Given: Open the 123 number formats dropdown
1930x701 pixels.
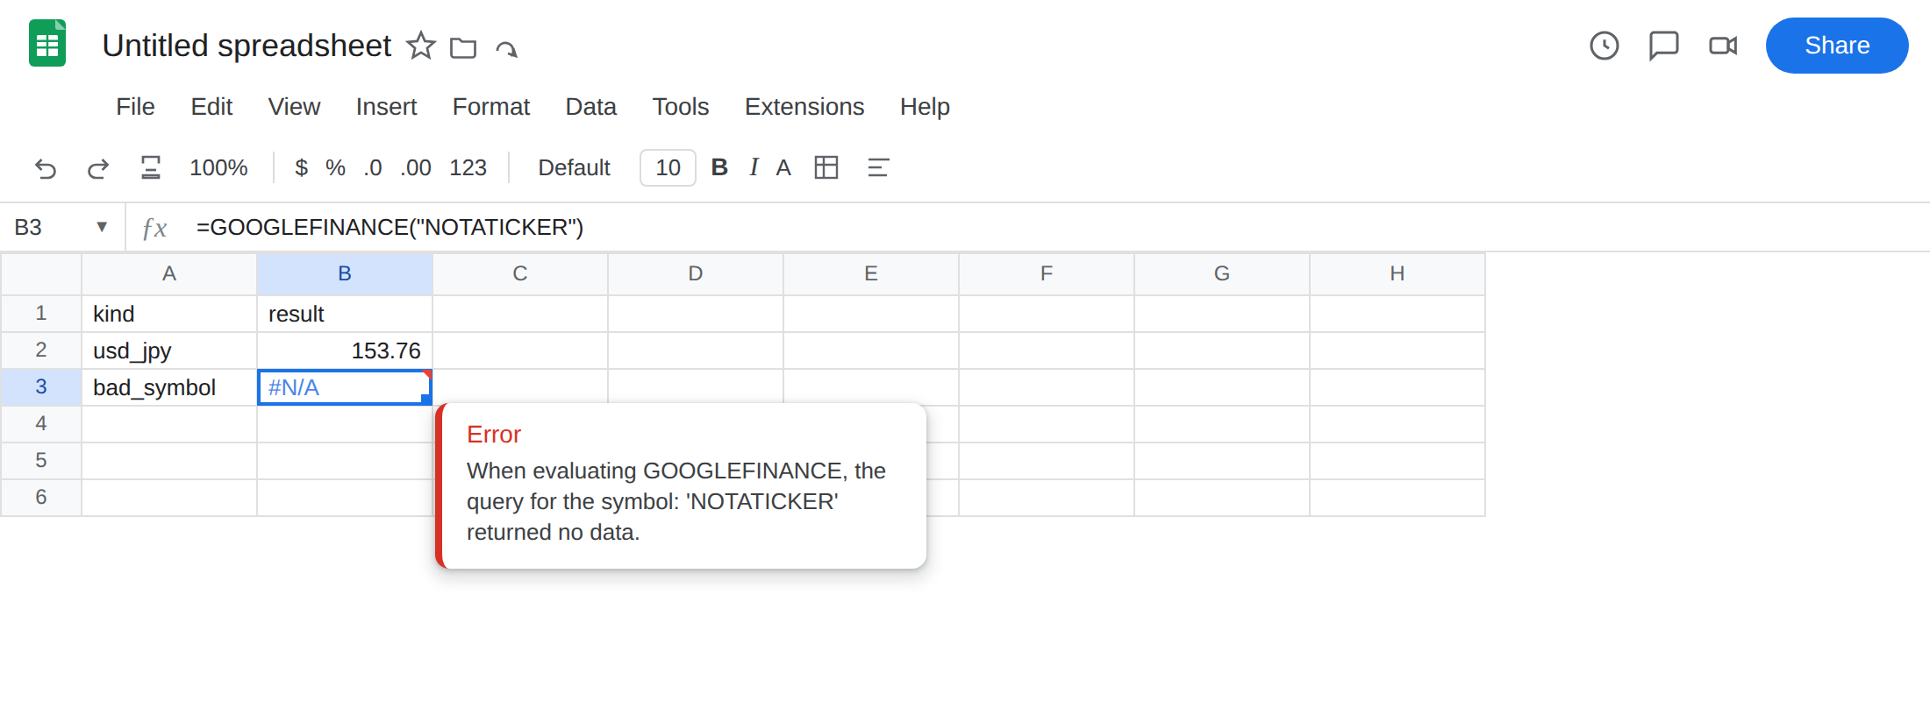Looking at the screenshot, I should (468, 167).
